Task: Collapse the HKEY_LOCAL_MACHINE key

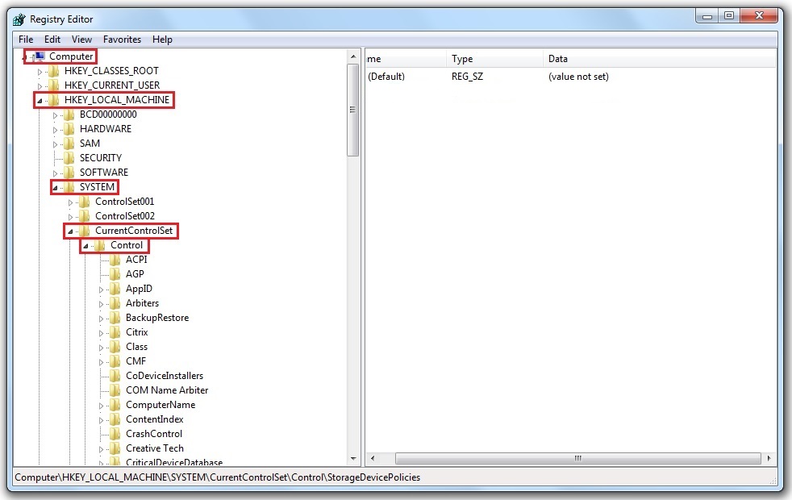Action: tap(40, 101)
